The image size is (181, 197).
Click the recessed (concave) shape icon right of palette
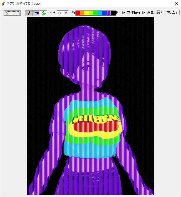(x=118, y=13)
